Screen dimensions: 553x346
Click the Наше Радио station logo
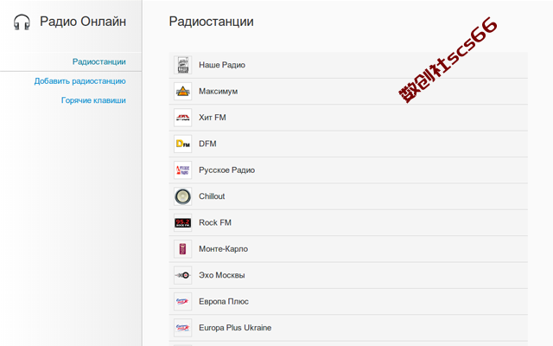[x=182, y=65]
